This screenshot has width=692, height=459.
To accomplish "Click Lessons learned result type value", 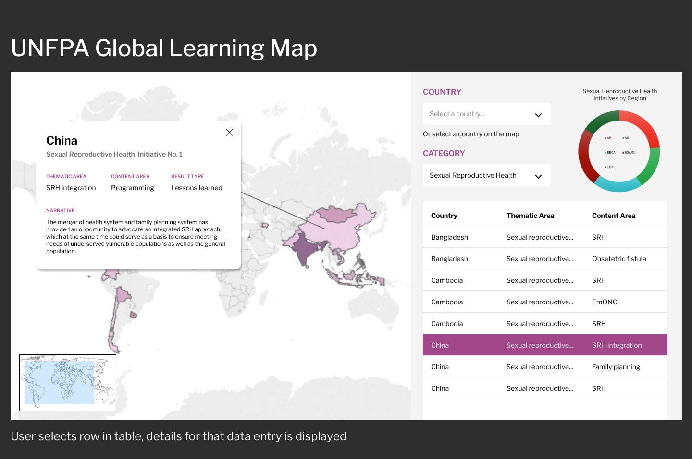I will tap(197, 188).
